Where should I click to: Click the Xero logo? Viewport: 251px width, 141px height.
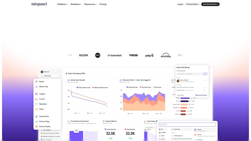[x=98, y=55]
